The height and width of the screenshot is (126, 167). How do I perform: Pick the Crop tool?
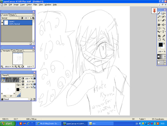[x=159, y=36]
